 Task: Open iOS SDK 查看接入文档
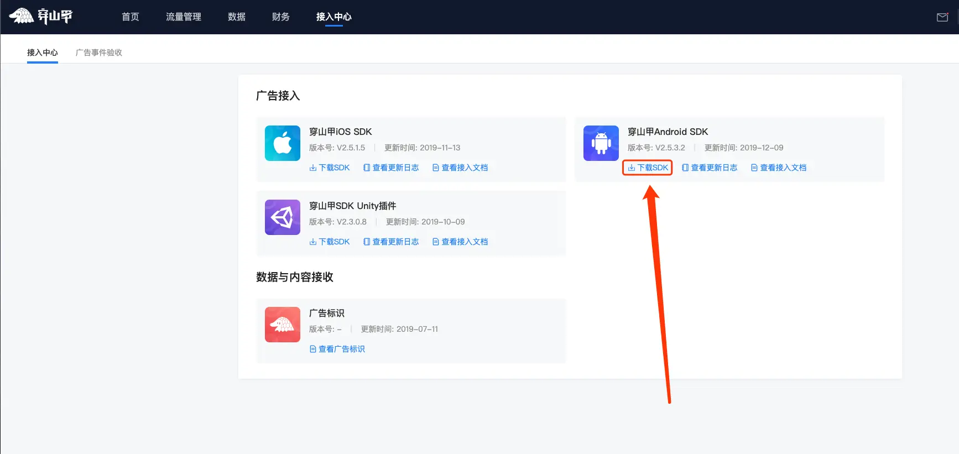click(x=460, y=168)
